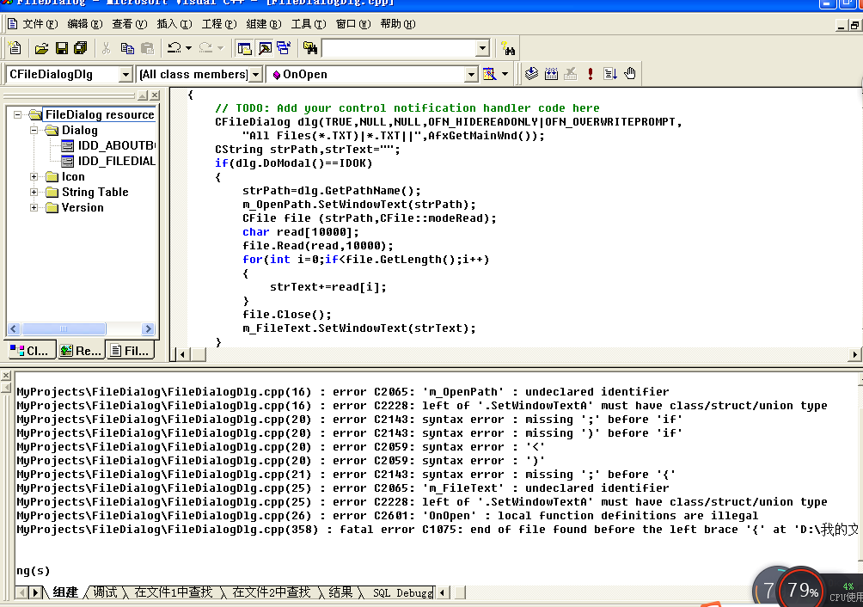Open the 编辑(E) menu
This screenshot has height=607, width=863.
coord(85,24)
